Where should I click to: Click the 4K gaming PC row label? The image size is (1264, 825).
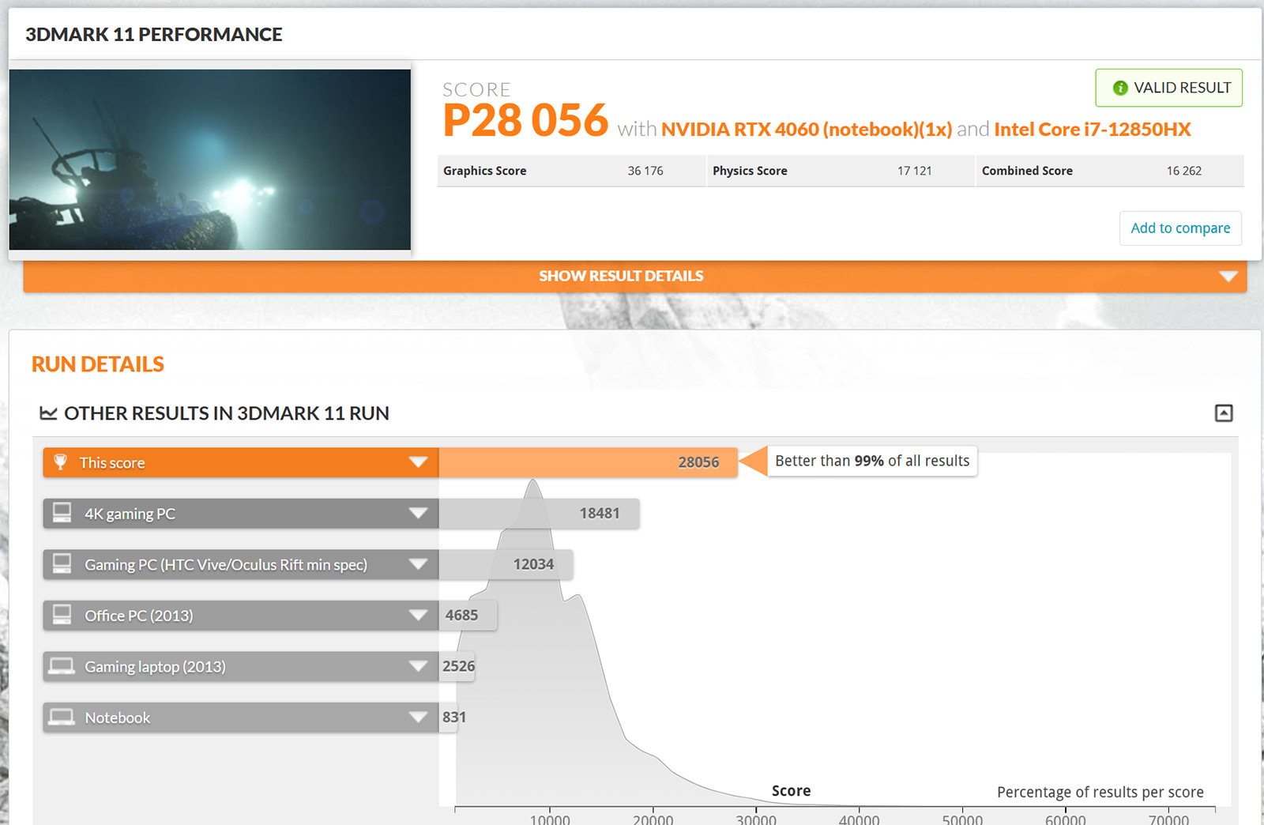tap(130, 514)
